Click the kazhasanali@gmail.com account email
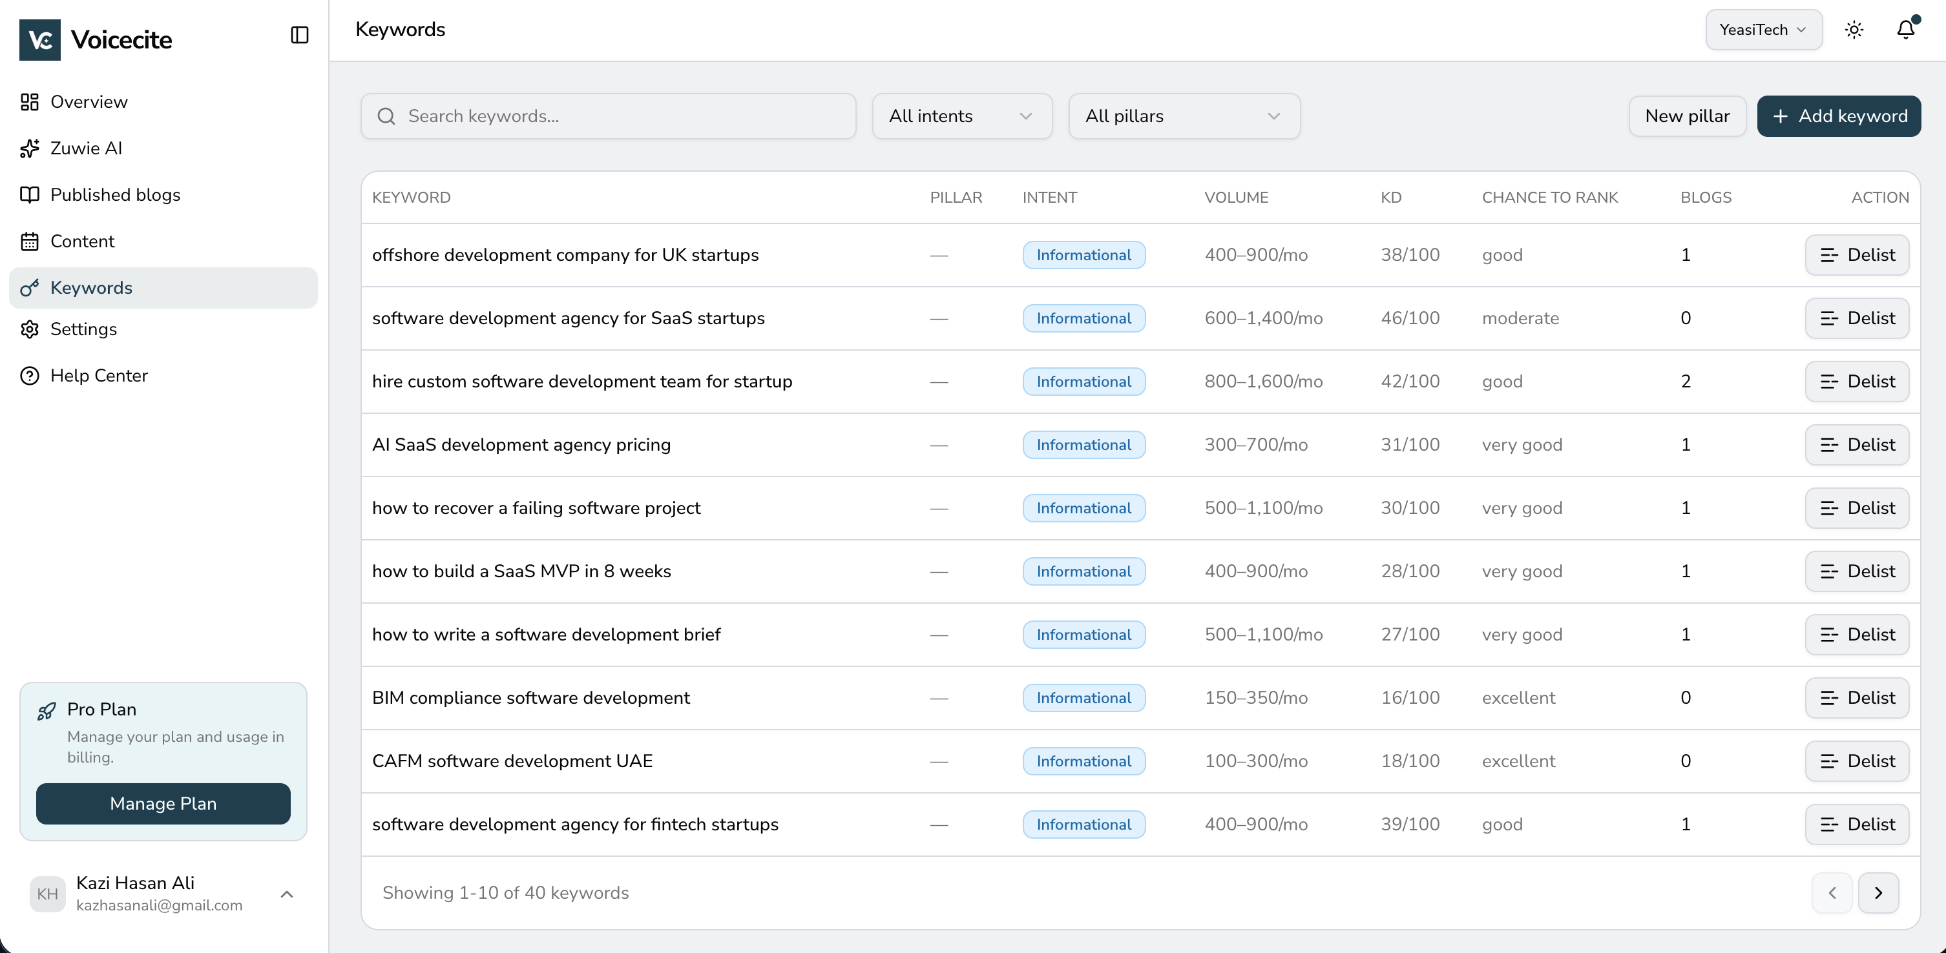Image resolution: width=1946 pixels, height=953 pixels. pyautogui.click(x=159, y=905)
